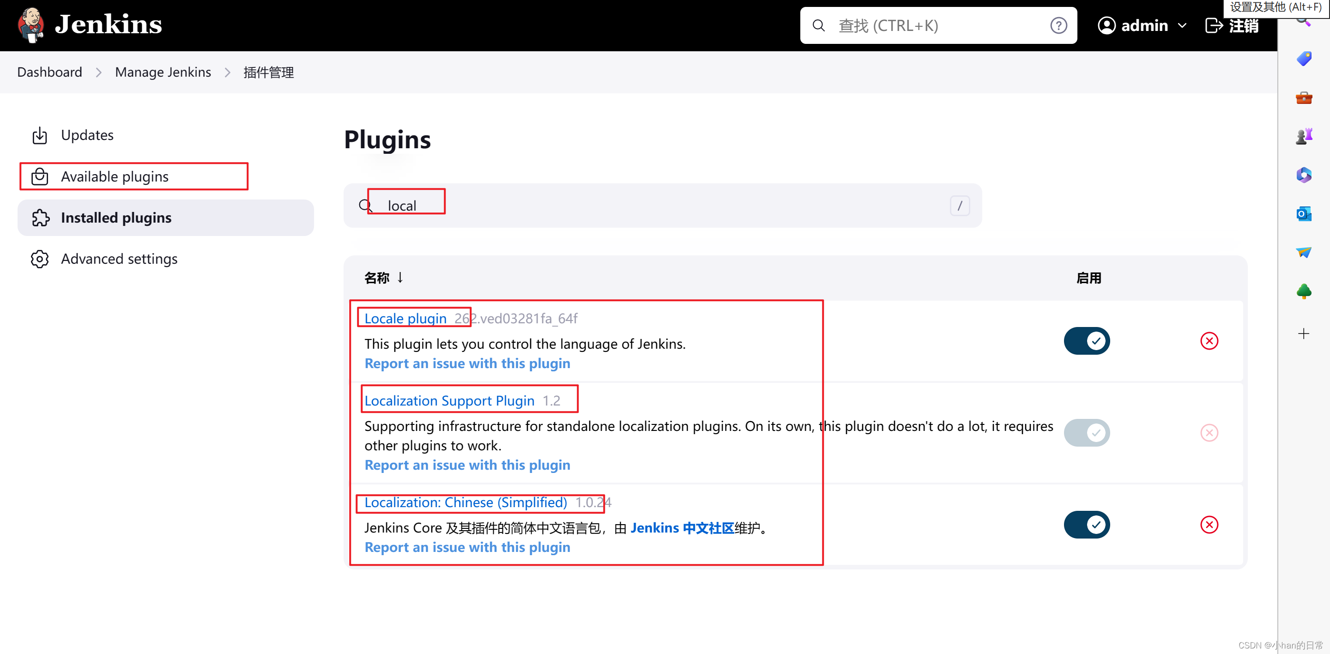Image resolution: width=1330 pixels, height=654 pixels.
Task: Open the Jenkins 中文社区 link
Action: pos(682,527)
